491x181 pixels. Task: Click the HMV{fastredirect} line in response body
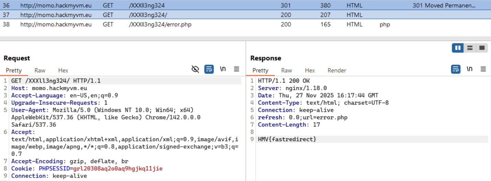coord(287,139)
